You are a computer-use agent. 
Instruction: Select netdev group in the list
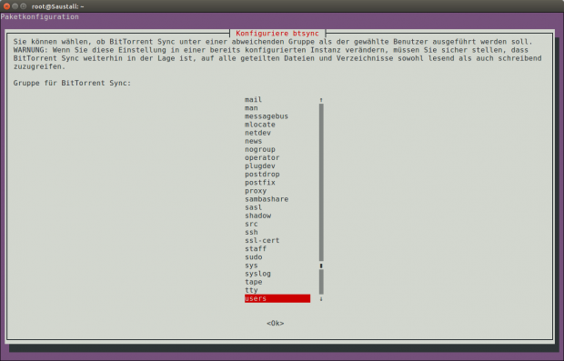(x=258, y=133)
